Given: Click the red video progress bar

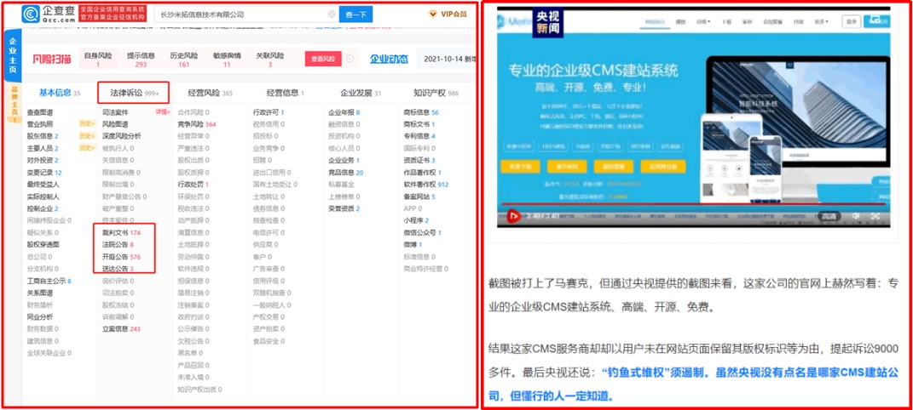Looking at the screenshot, I should coord(693,204).
